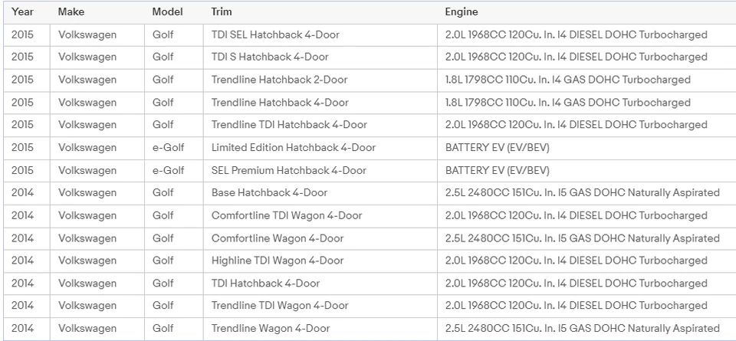Click the Comfortline TDI Wagon 4-Door trim
The height and width of the screenshot is (341, 736).
pos(287,215)
